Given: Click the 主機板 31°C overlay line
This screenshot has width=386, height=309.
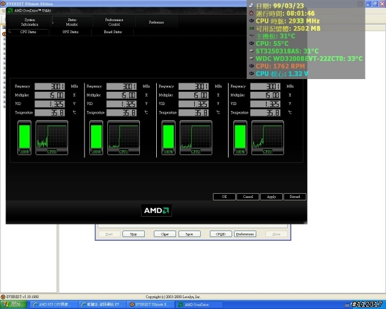Looking at the screenshot, I should [275, 36].
